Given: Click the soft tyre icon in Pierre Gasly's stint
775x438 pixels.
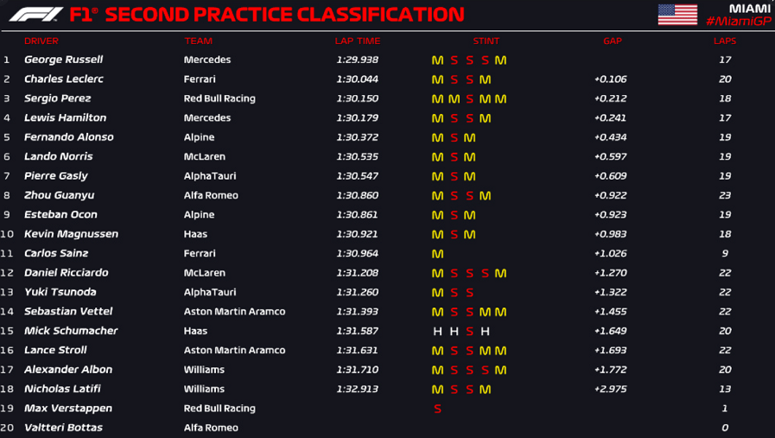Looking at the screenshot, I should tap(454, 176).
